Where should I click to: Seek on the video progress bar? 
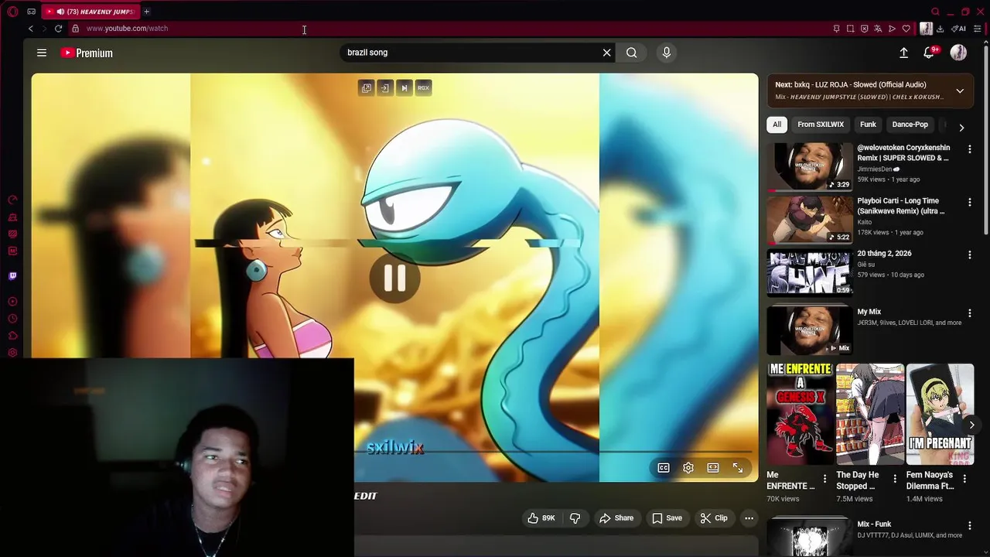pyautogui.click(x=553, y=451)
